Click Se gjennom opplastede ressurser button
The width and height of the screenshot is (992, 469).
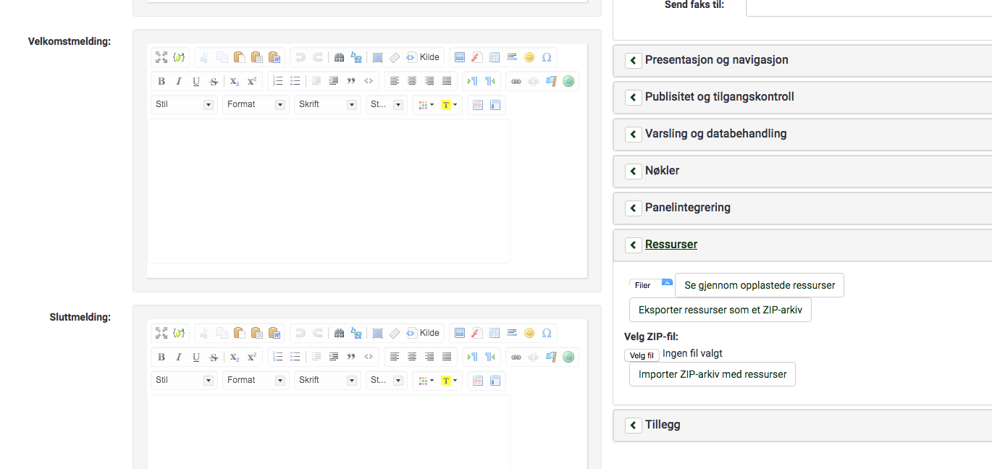(x=760, y=285)
